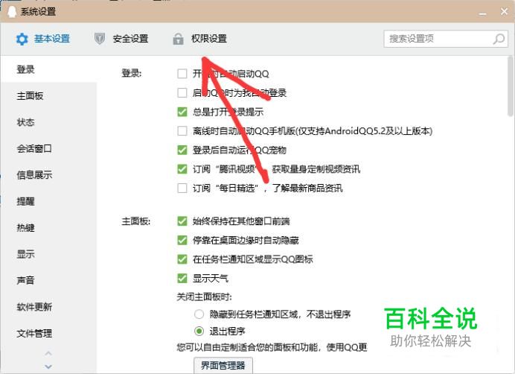
Task: Uncheck 停靠在桌面边缘时自动隐藏
Action: coord(182,240)
